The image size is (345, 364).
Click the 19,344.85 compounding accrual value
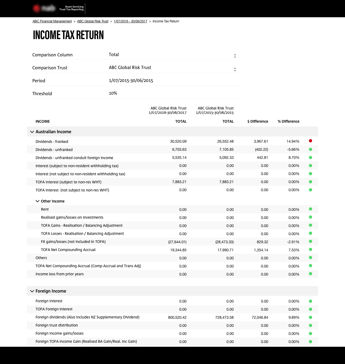178,250
